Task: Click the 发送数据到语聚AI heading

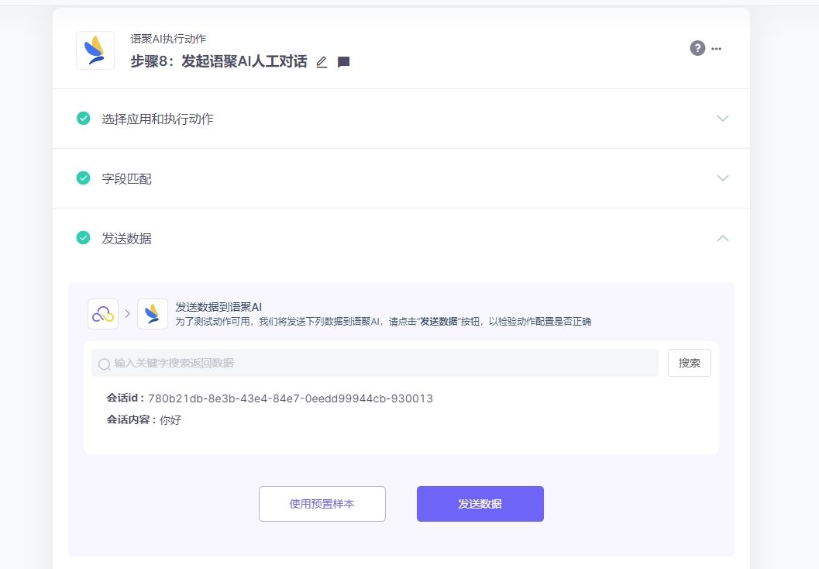Action: pos(219,307)
